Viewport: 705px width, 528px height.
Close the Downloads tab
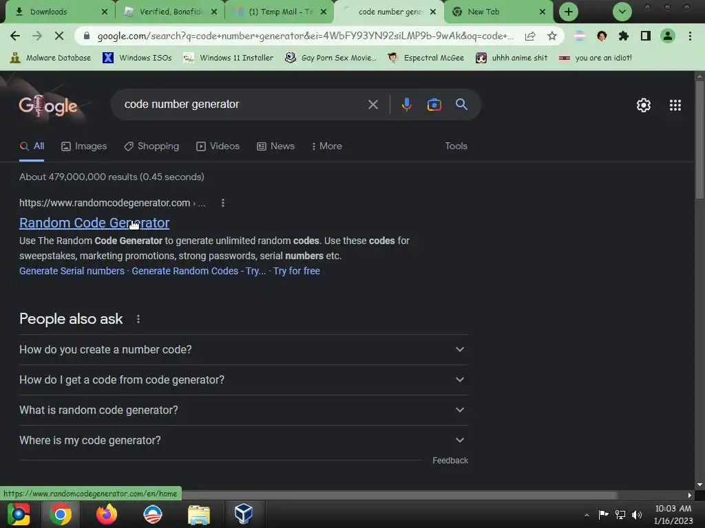[x=105, y=12]
